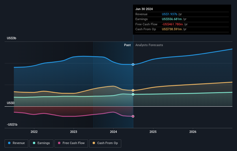Image resolution: width=237 pixels, height=151 pixels.
Task: Click the -US$461.780m free cash flow value
Action: point(172,24)
